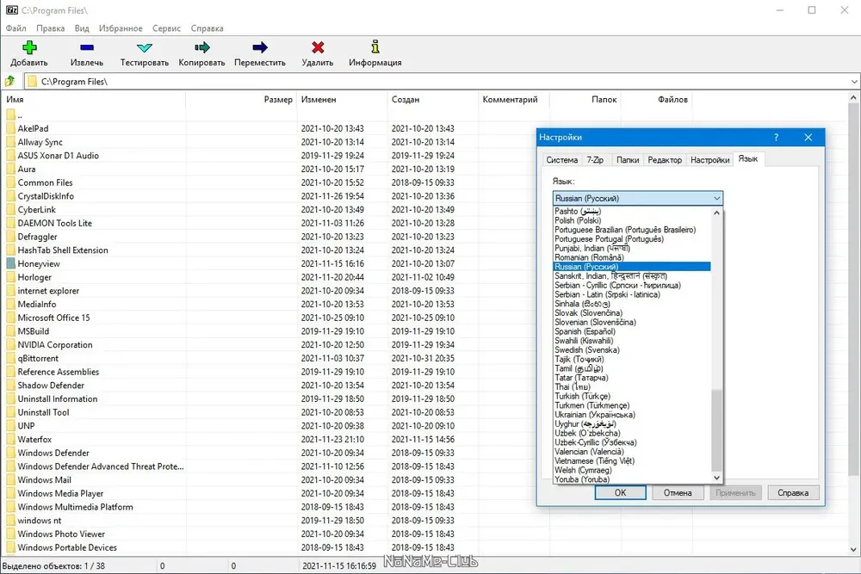Go up one folder using the arrow icon
Viewport: 861px width, 574px height.
coord(9,81)
